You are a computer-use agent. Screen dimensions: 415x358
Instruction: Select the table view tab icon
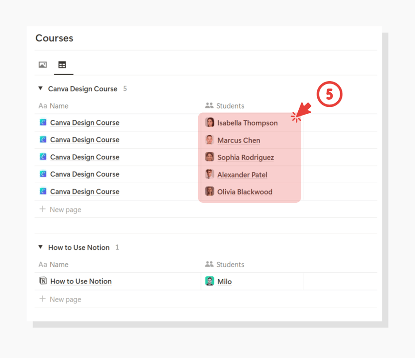coord(62,65)
